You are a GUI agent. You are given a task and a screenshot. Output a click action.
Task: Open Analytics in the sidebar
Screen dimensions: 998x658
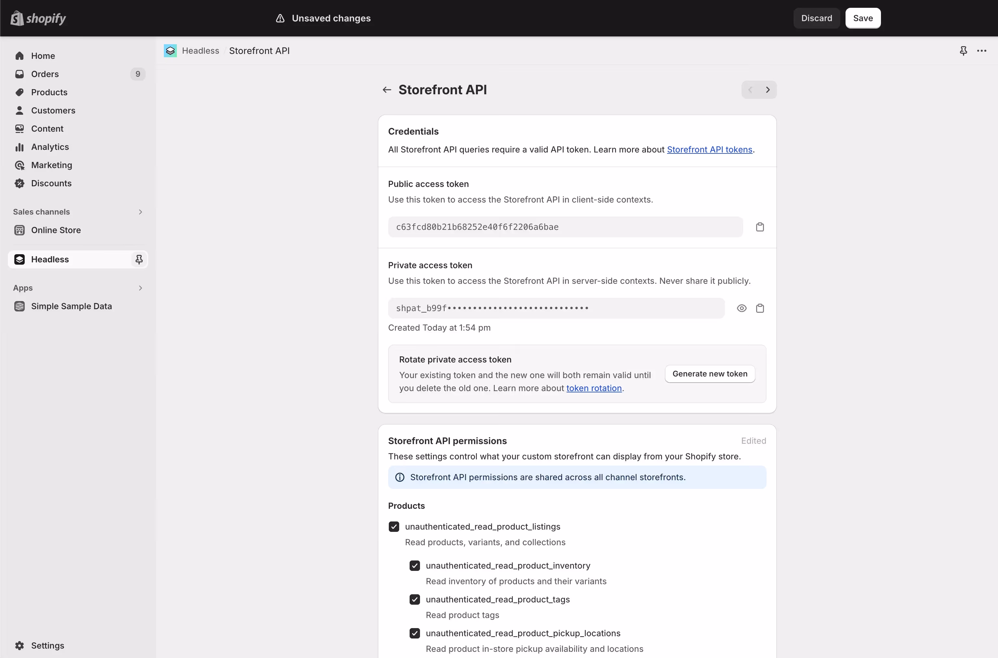tap(78, 147)
